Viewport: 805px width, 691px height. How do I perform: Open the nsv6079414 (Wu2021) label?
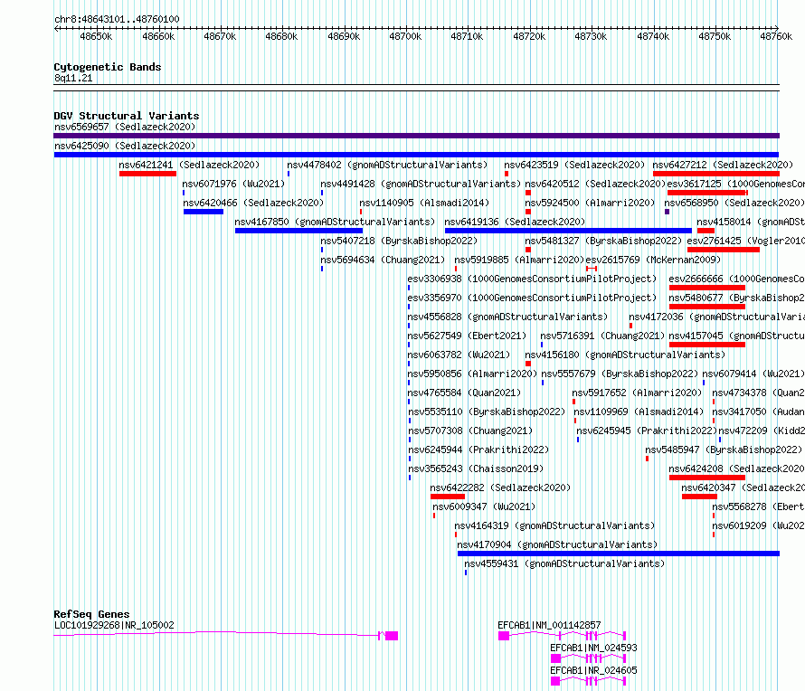coord(753,374)
